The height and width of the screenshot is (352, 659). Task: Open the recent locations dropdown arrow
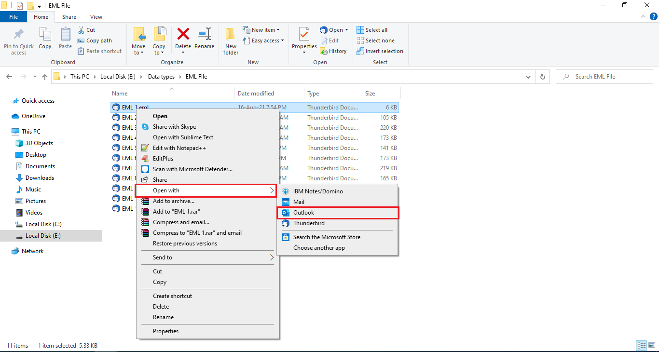(x=35, y=77)
